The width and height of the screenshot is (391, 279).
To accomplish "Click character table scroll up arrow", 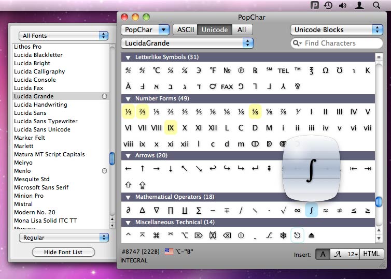I will click(x=379, y=230).
